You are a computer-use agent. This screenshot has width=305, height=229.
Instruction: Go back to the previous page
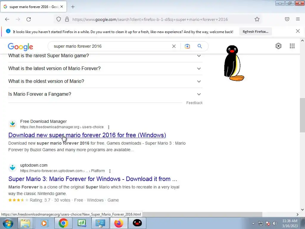point(7,19)
